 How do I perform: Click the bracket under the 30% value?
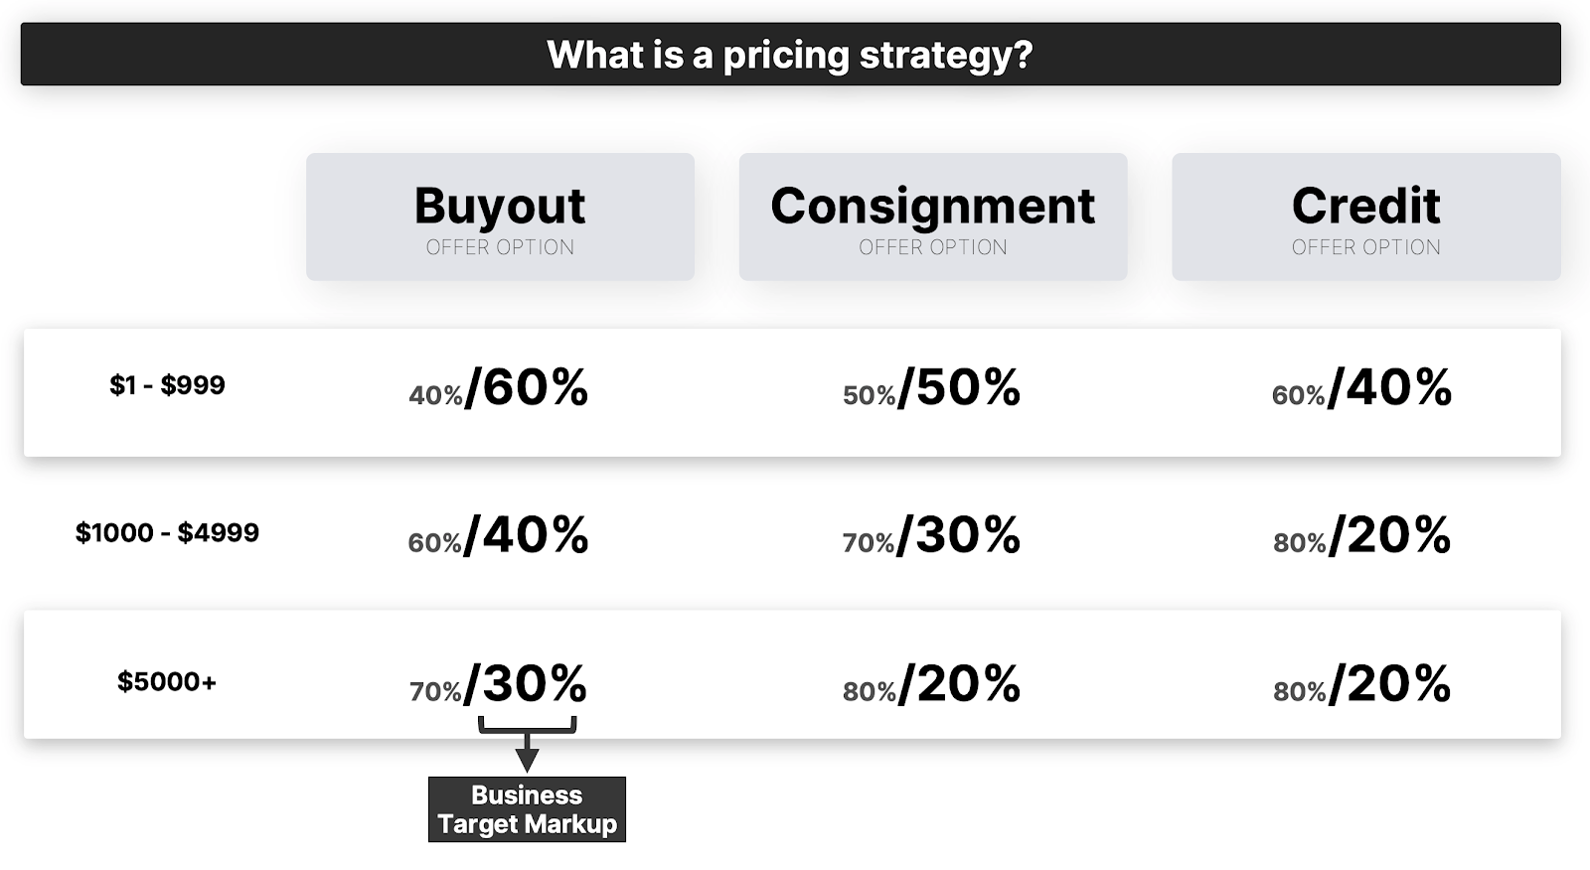[527, 725]
